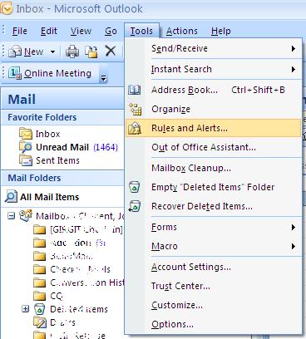This screenshot has height=339, width=306.
Task: Open Options from Tools menu
Action: click(x=213, y=324)
